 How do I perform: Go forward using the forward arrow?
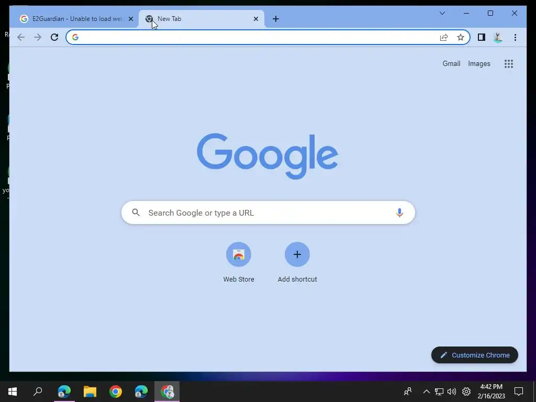coord(38,37)
